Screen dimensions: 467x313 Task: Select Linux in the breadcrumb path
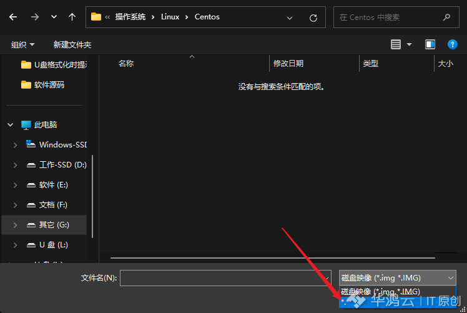pos(170,17)
